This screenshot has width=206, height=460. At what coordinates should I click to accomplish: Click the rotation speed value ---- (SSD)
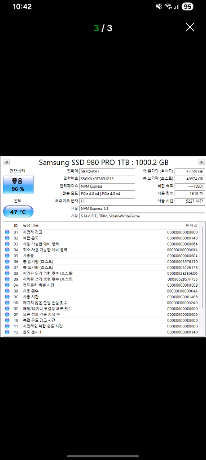coord(189,186)
